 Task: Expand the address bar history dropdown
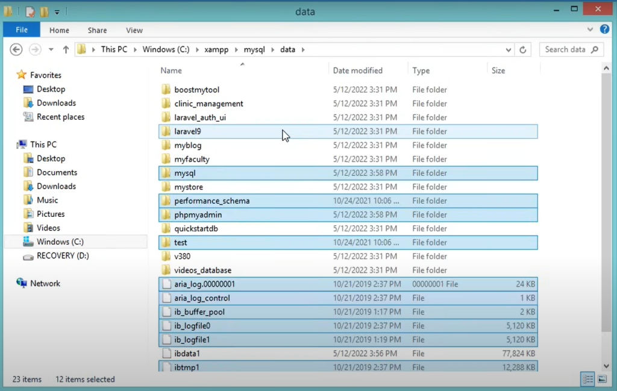pos(508,49)
